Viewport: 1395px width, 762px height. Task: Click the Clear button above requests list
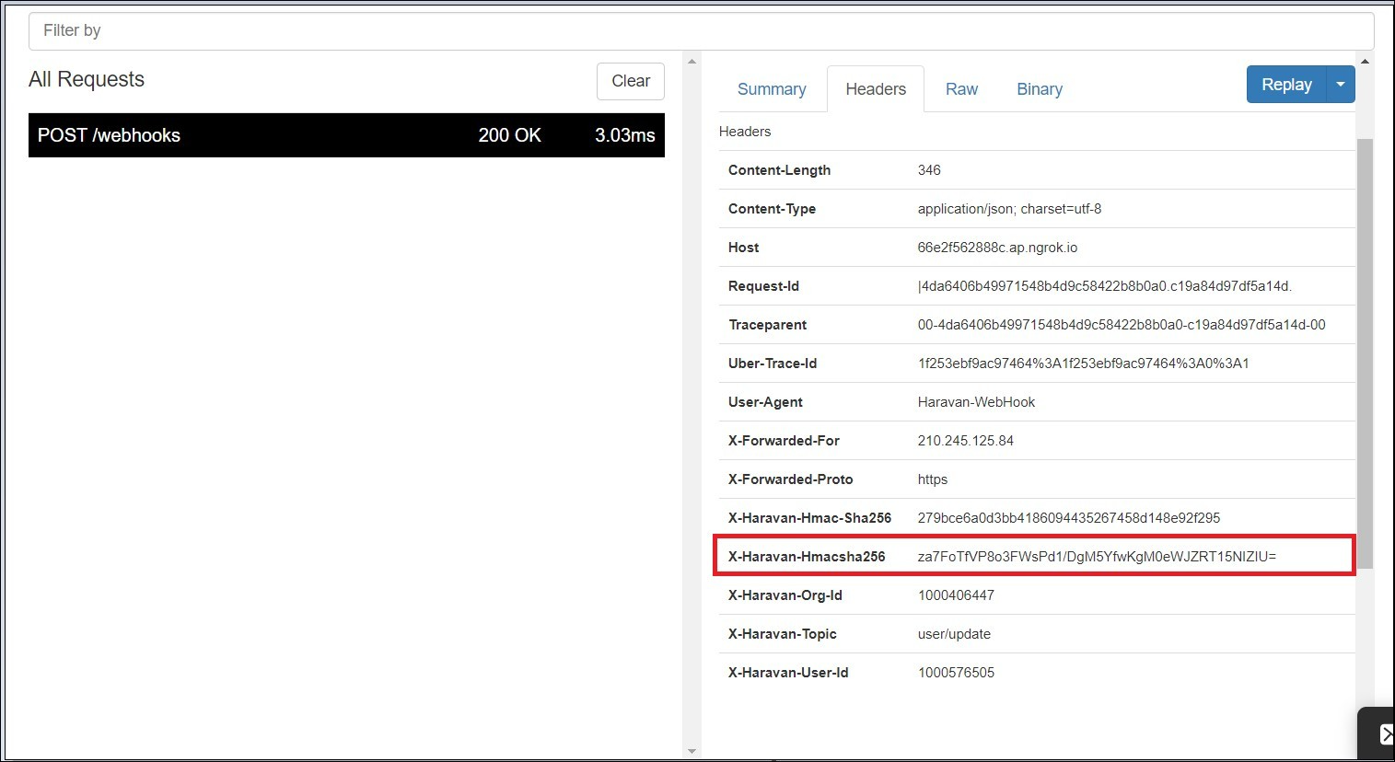(630, 81)
